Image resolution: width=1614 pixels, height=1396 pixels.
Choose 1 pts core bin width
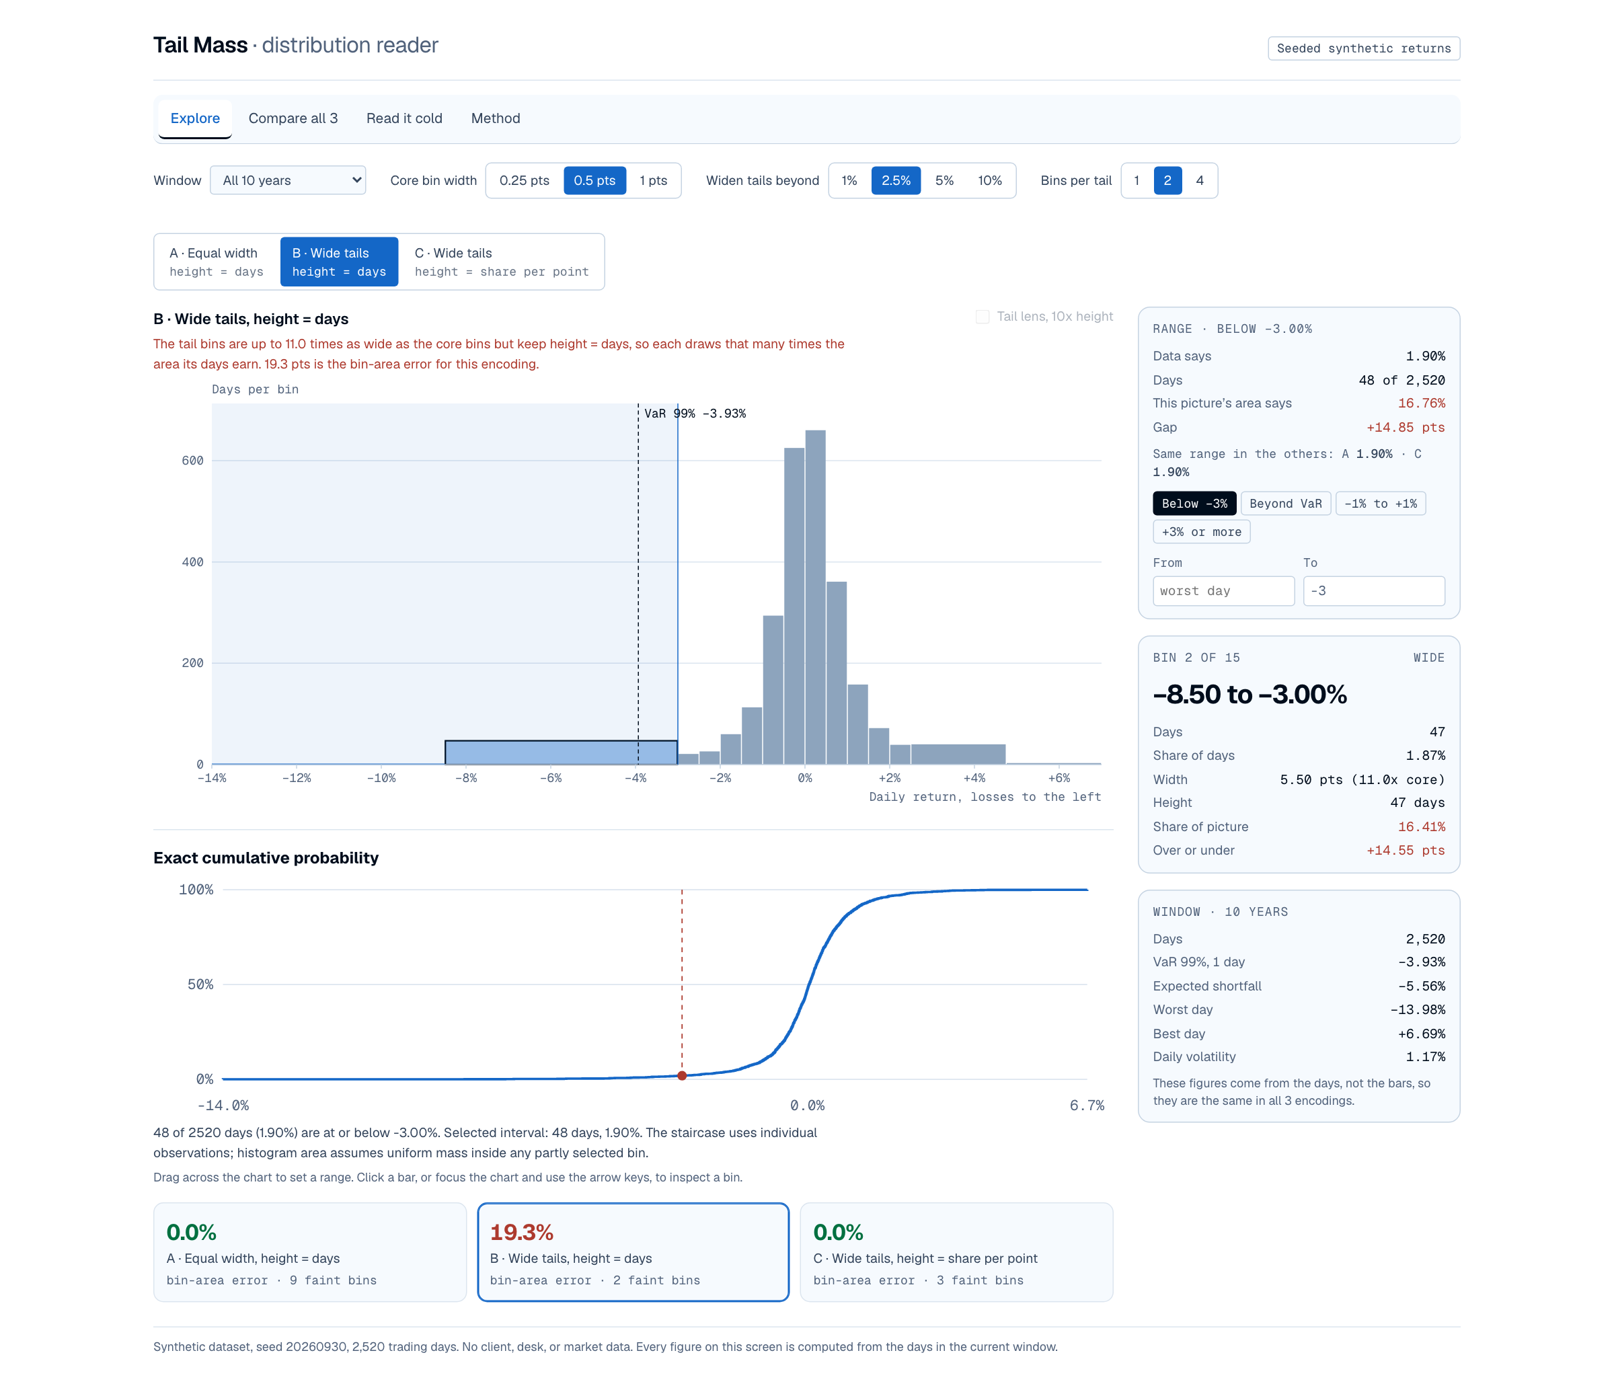[x=653, y=181]
